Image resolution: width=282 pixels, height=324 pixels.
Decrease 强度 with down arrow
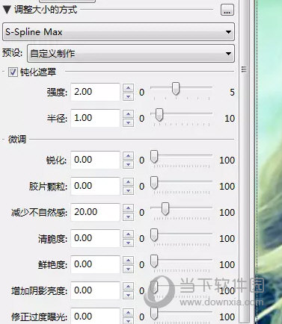click(x=128, y=96)
